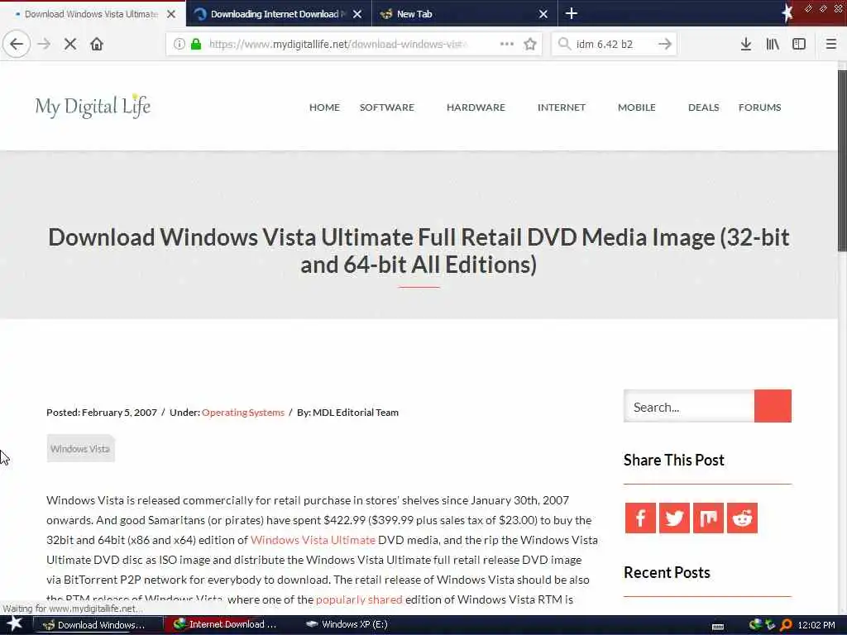847x635 pixels.
Task: Open the library bookmarks and history
Action: [x=773, y=44]
